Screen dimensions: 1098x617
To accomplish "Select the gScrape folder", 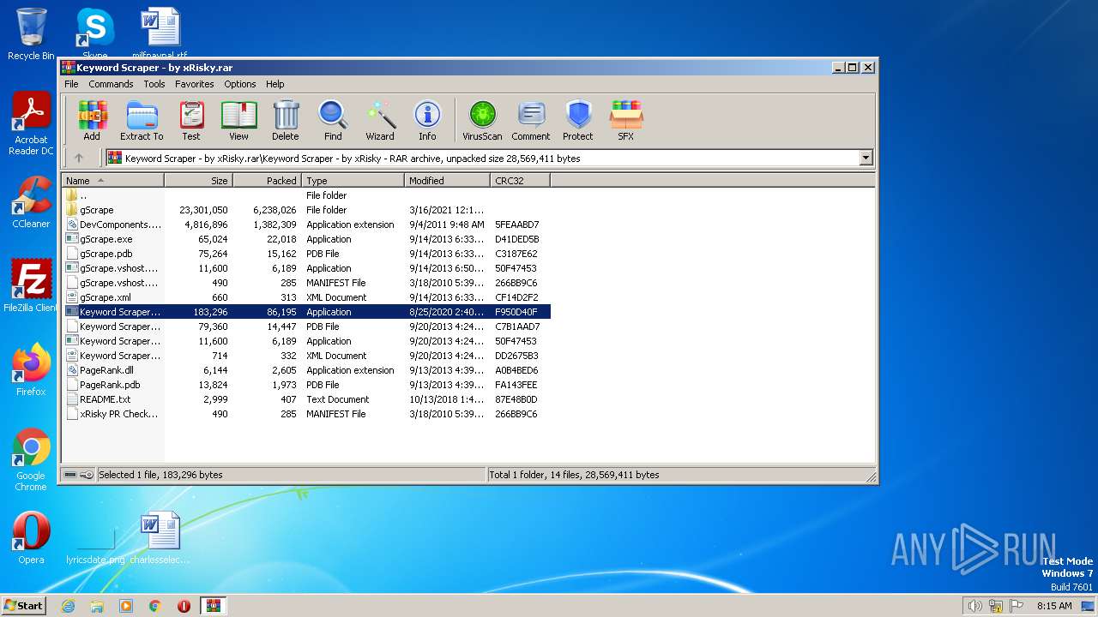I will pos(306,210).
